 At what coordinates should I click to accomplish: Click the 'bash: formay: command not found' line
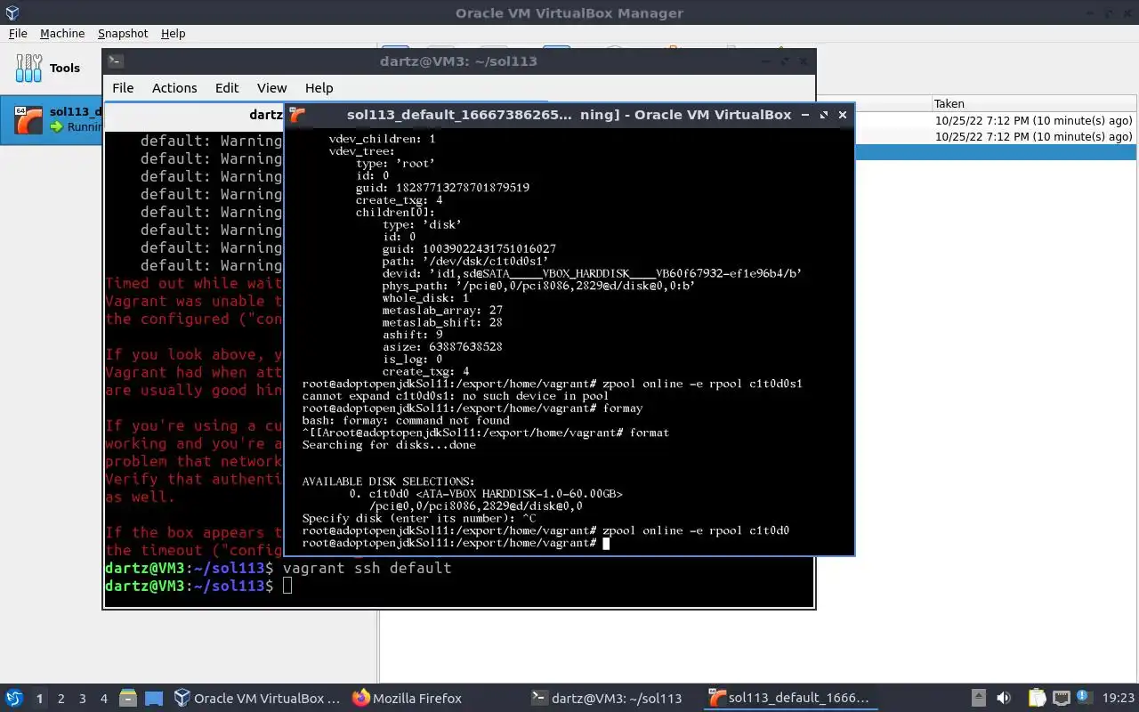pos(406,420)
